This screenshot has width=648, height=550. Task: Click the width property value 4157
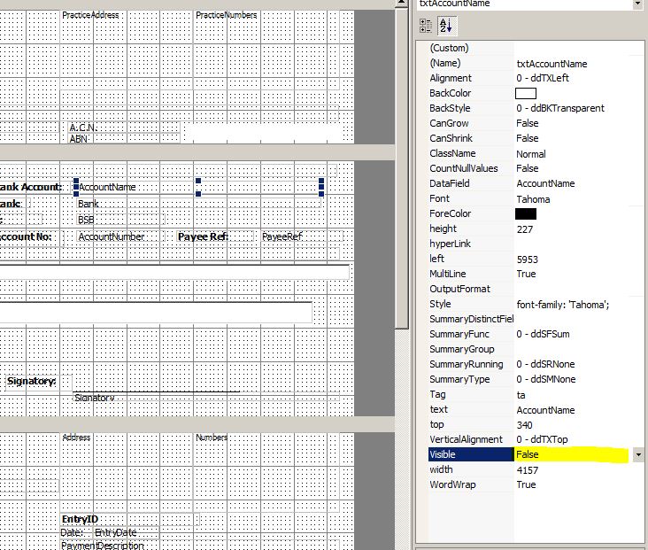pos(528,469)
